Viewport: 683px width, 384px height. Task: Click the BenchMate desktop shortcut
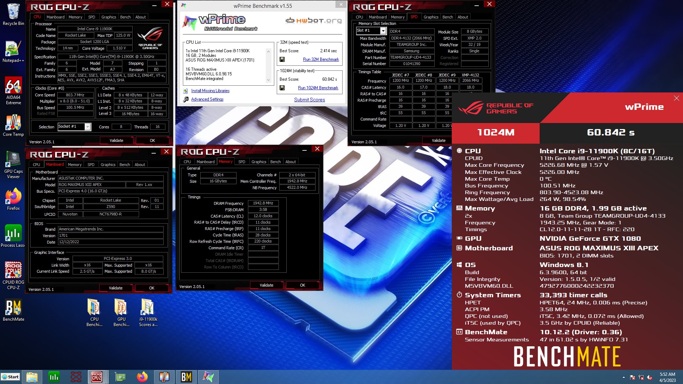(x=13, y=310)
